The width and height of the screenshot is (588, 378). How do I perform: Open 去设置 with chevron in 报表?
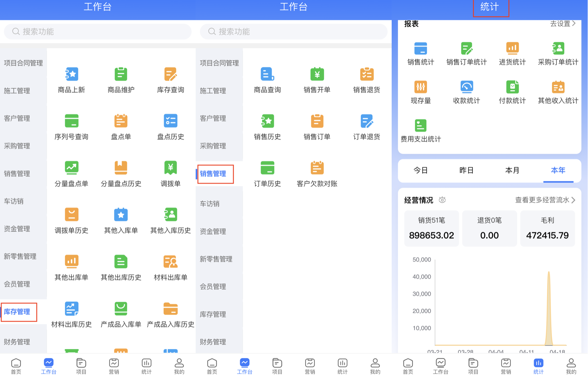[x=563, y=24]
